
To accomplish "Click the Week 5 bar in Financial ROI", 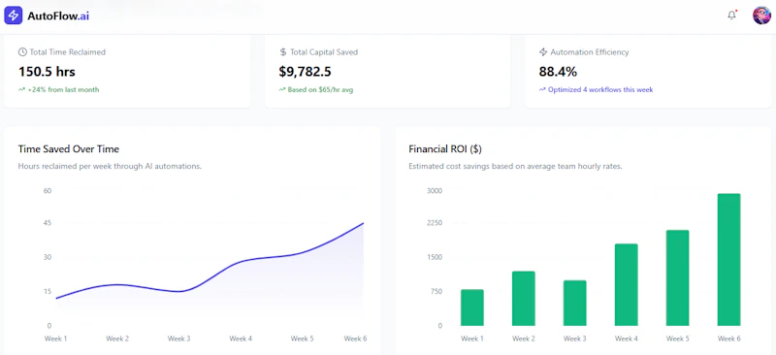I will [x=677, y=277].
